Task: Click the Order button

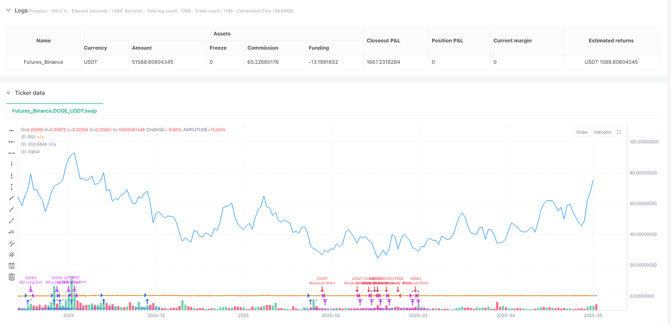Action: pyautogui.click(x=582, y=132)
